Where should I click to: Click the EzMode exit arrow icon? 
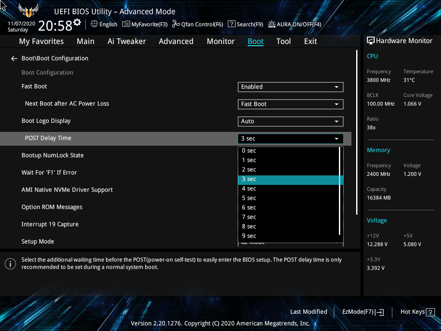coord(379,312)
